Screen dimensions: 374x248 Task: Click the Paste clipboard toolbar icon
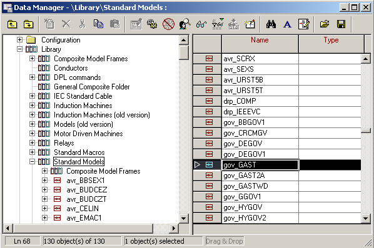[x=114, y=24]
